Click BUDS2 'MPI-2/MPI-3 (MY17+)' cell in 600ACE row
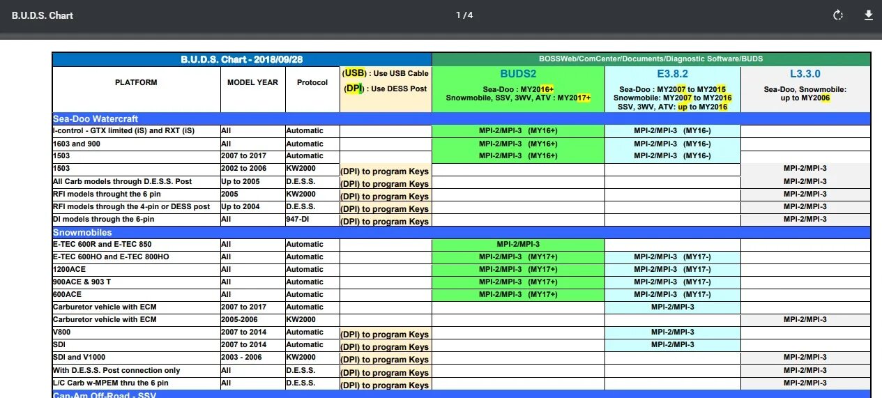 (518, 295)
